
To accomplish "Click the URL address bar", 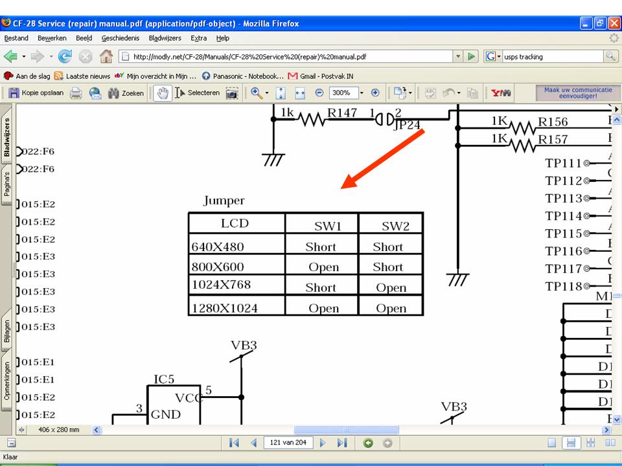I will [286, 57].
